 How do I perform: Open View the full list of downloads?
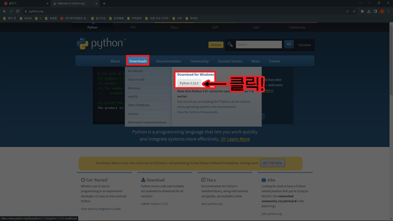[x=198, y=112]
